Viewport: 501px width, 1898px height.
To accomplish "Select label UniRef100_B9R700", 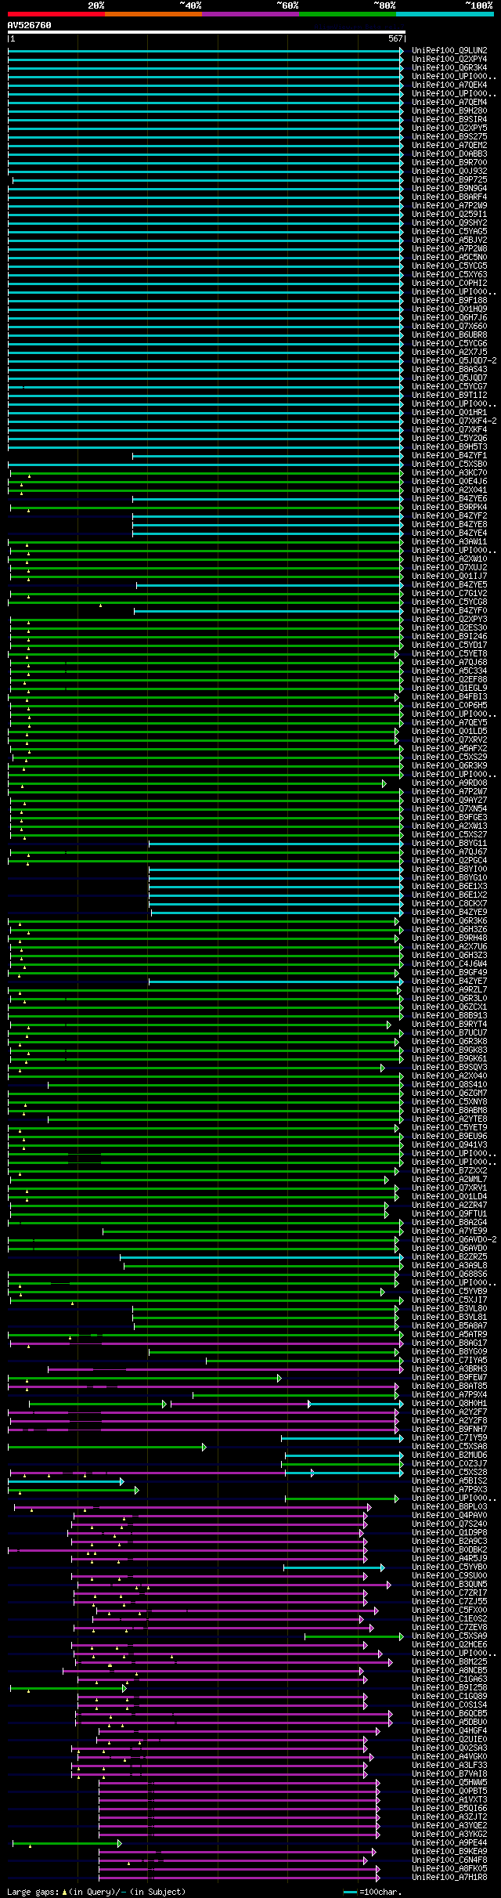I will pos(449,163).
